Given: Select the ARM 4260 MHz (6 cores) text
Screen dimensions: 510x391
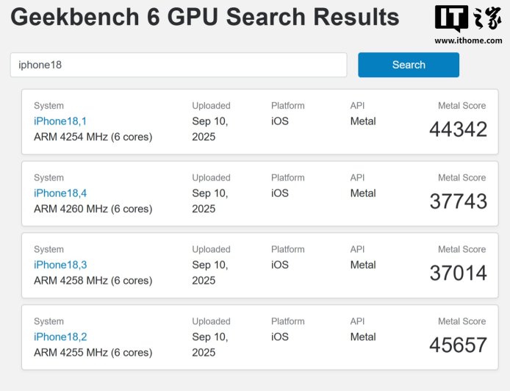Looking at the screenshot, I should coord(93,209).
